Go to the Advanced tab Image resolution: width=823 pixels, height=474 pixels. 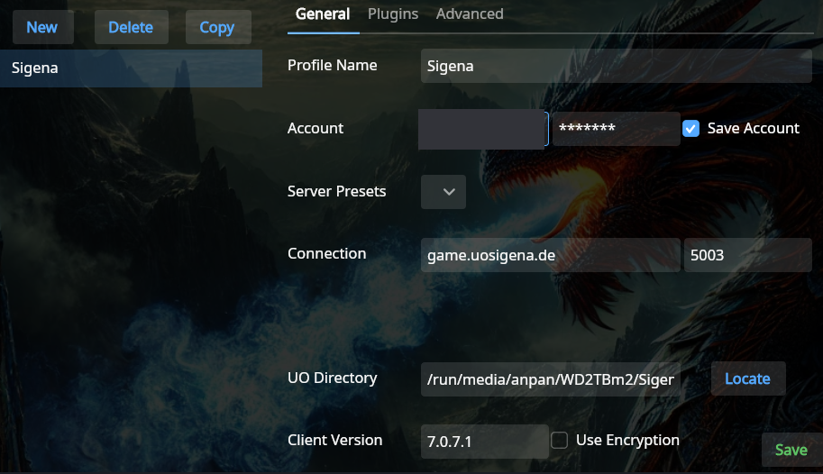pyautogui.click(x=470, y=14)
